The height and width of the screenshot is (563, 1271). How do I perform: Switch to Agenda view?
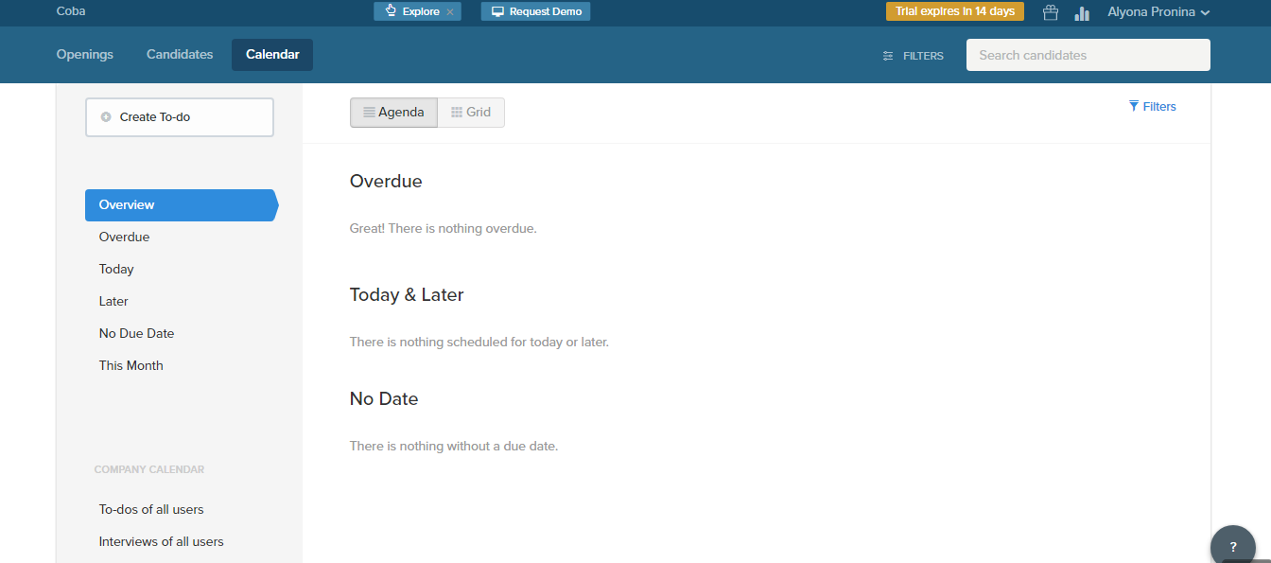[393, 113]
